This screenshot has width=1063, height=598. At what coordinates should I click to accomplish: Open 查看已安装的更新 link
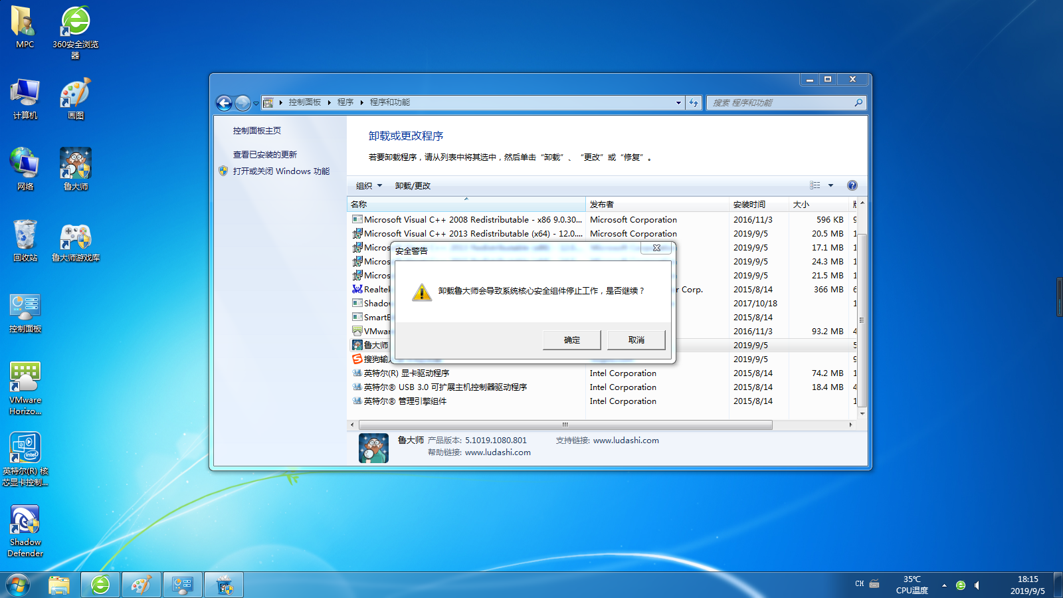(265, 155)
